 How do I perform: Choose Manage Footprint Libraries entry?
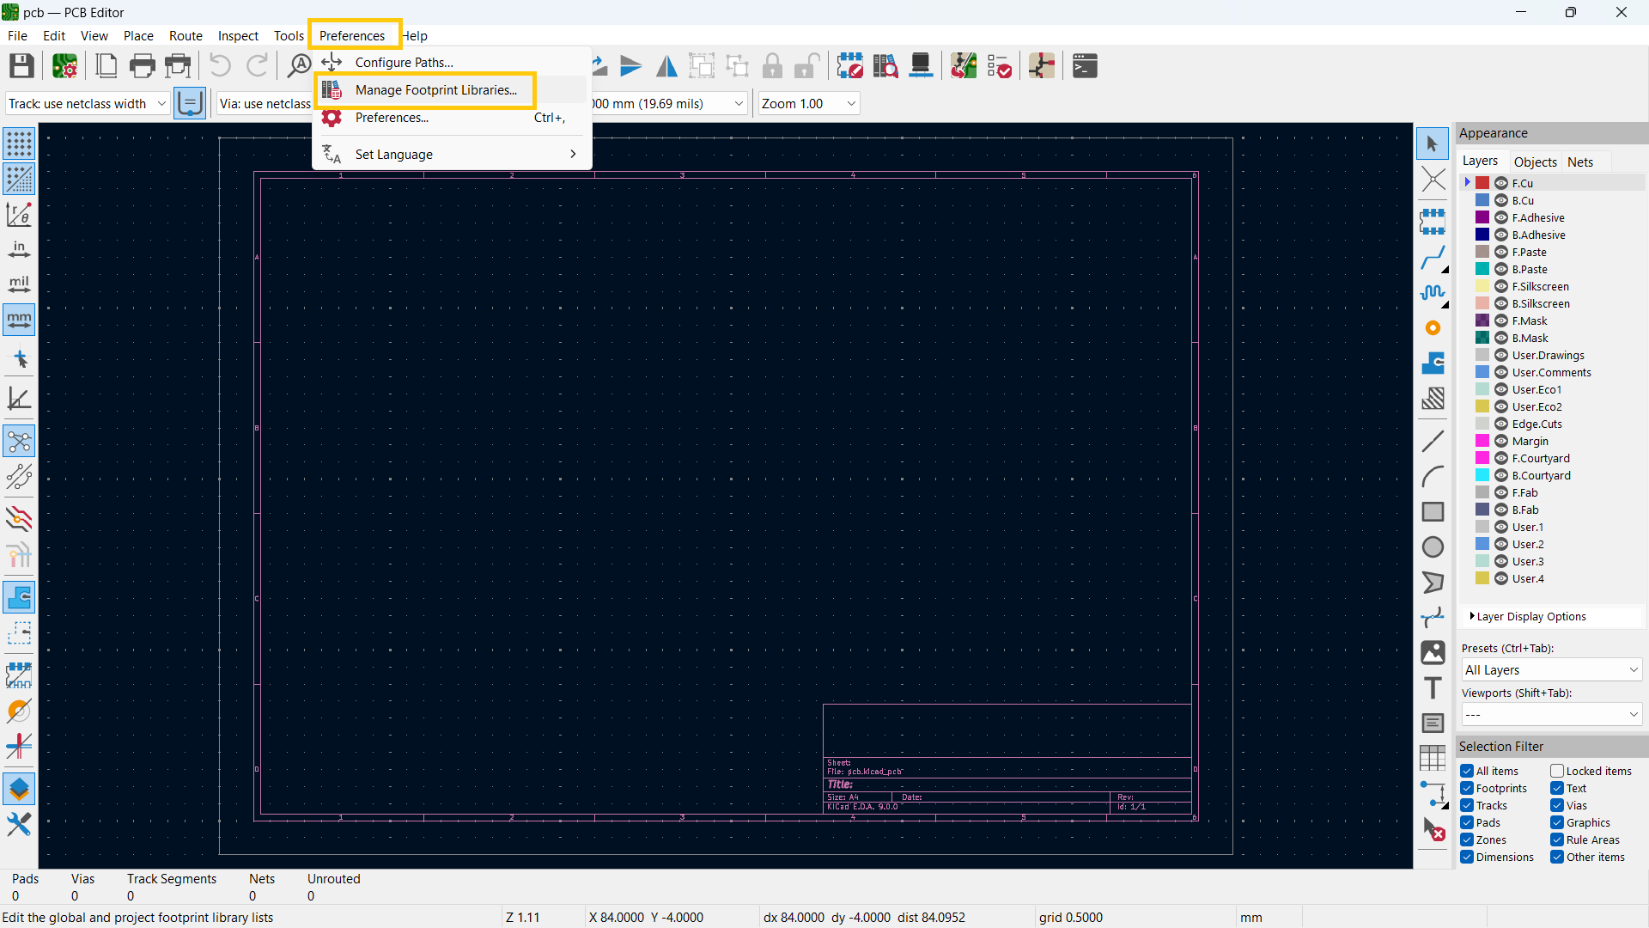(452, 90)
